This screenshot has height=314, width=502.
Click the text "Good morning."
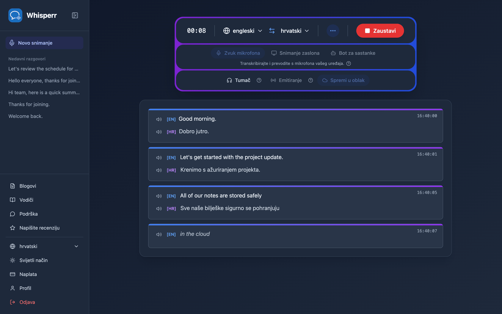click(x=197, y=119)
